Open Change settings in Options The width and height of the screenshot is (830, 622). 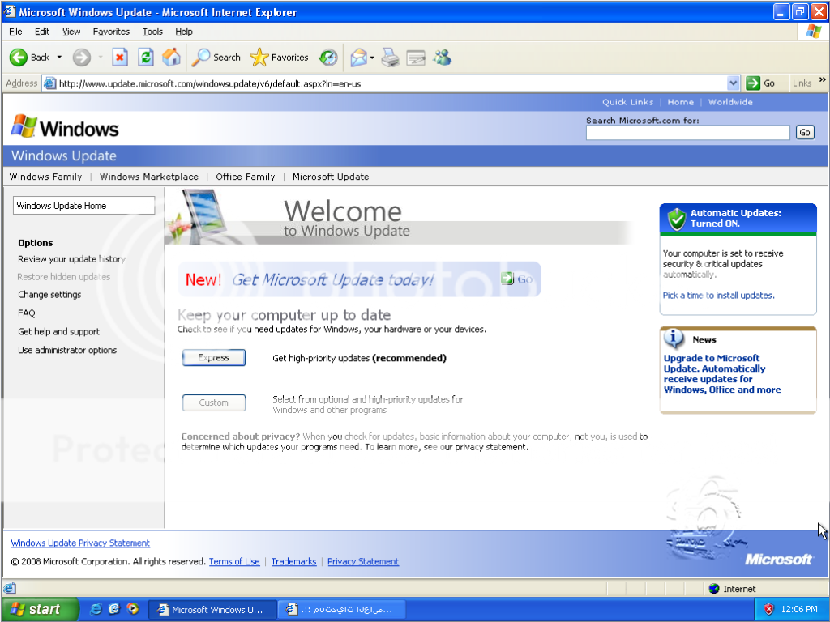pos(49,295)
